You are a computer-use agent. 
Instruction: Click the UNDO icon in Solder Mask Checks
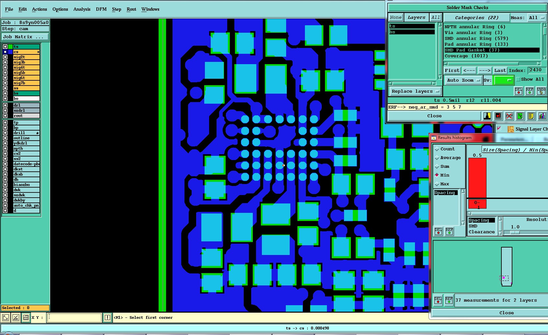coord(541,91)
